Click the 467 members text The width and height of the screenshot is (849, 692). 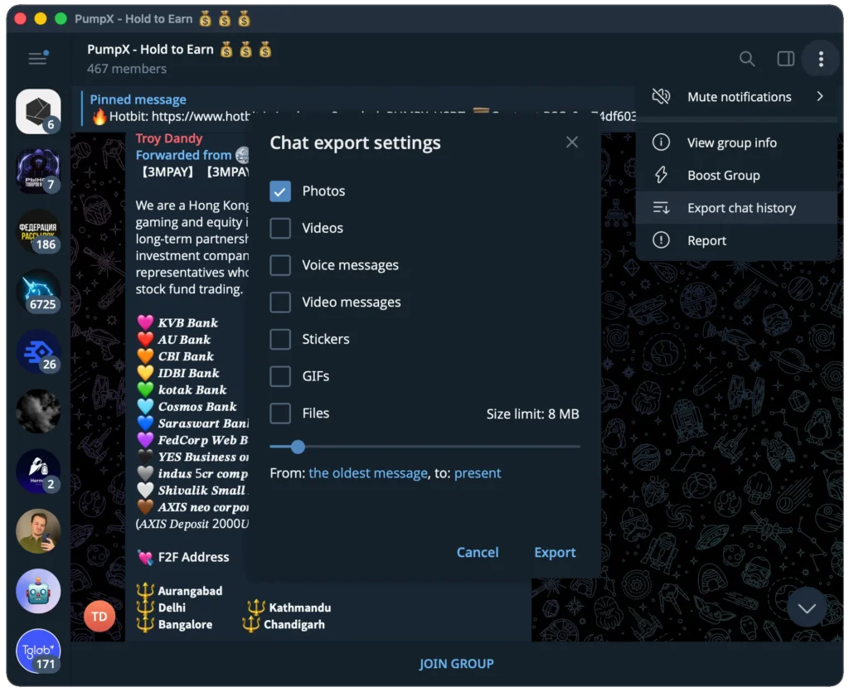[x=127, y=69]
